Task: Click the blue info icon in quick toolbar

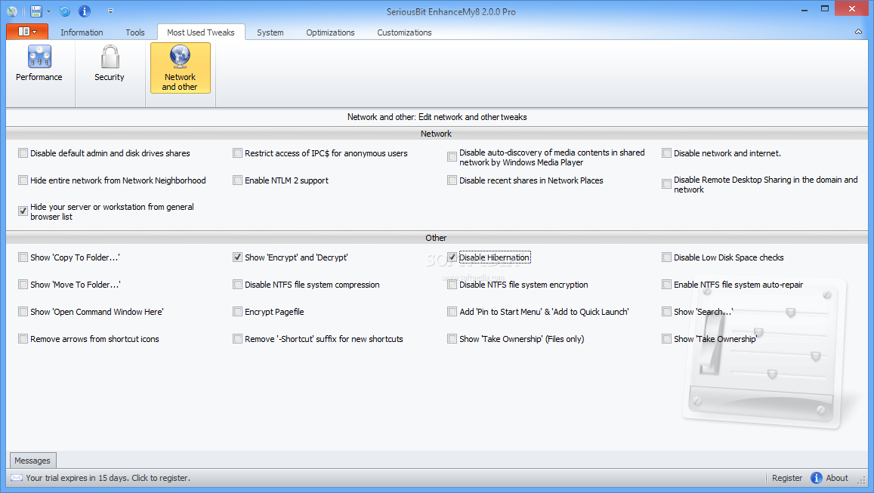Action: tap(84, 11)
